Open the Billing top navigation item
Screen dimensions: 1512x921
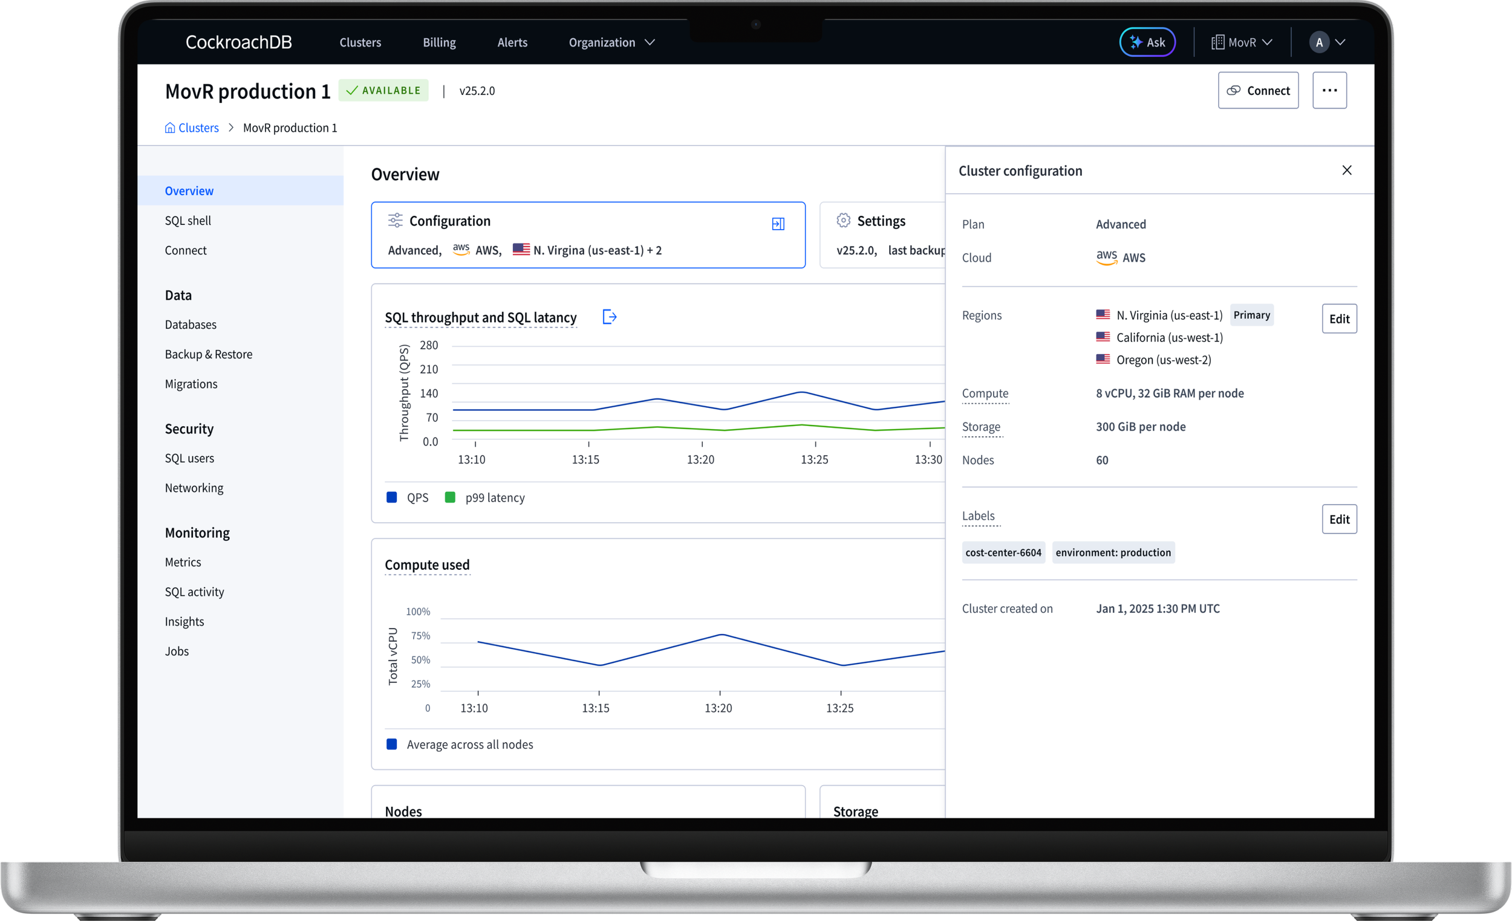coord(438,42)
